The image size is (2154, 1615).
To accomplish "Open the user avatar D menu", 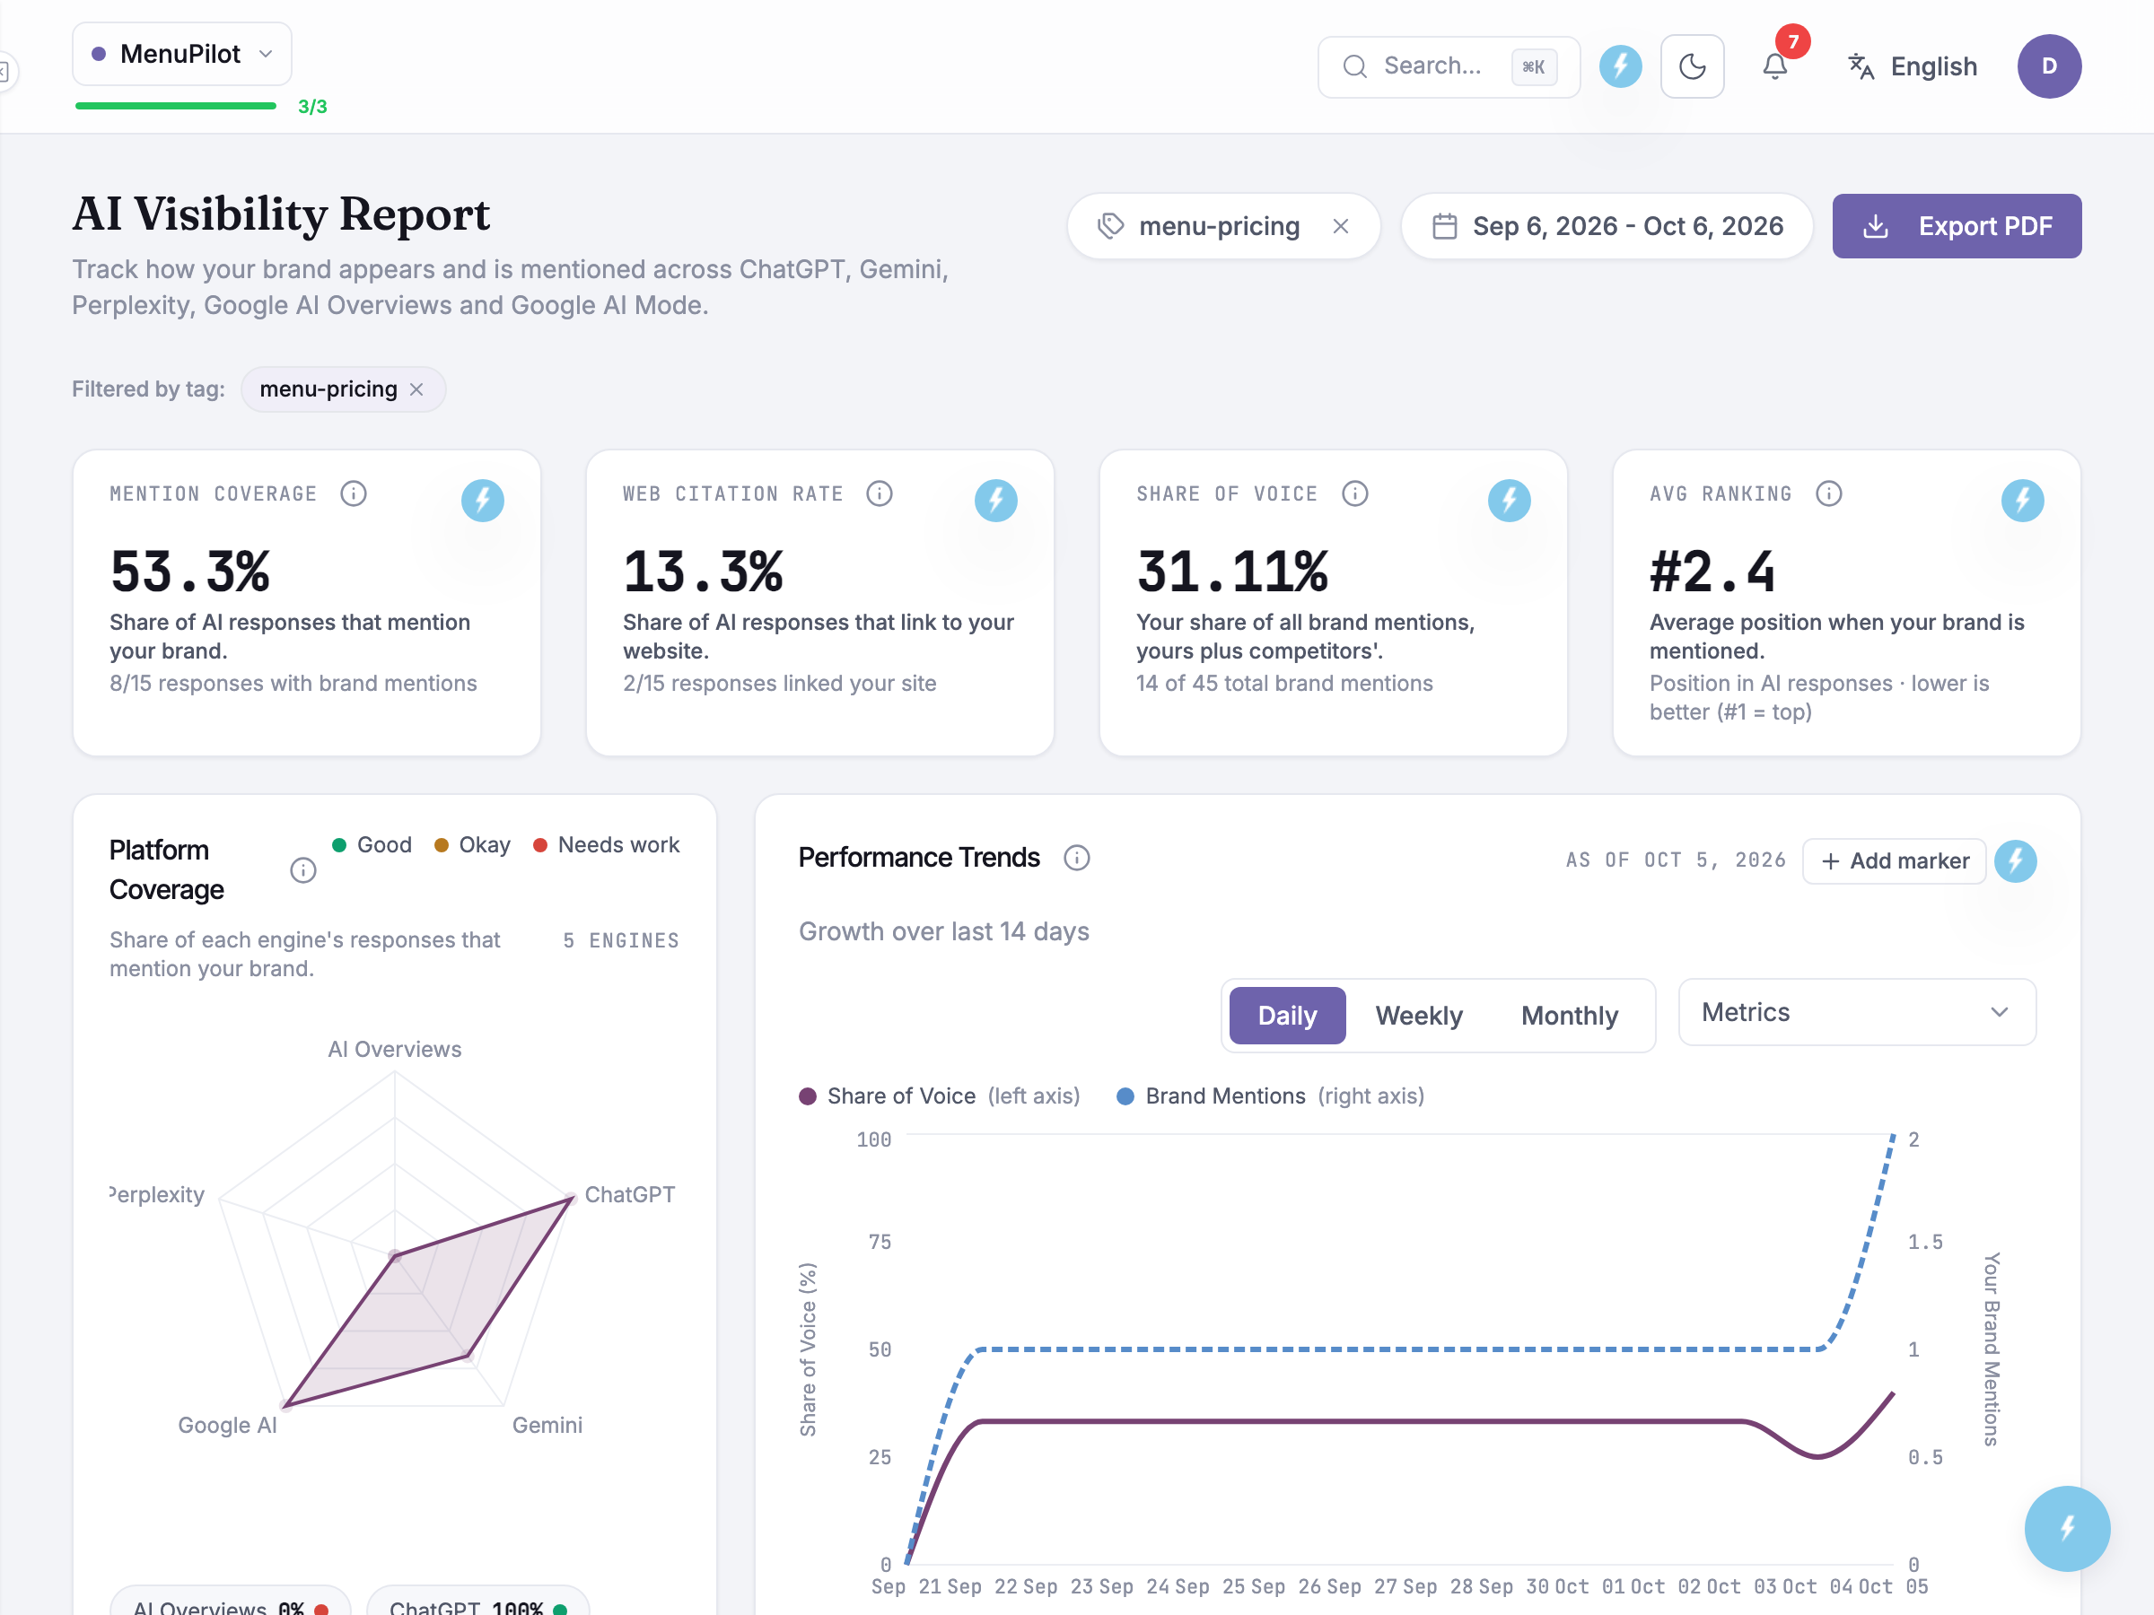I will [2049, 66].
